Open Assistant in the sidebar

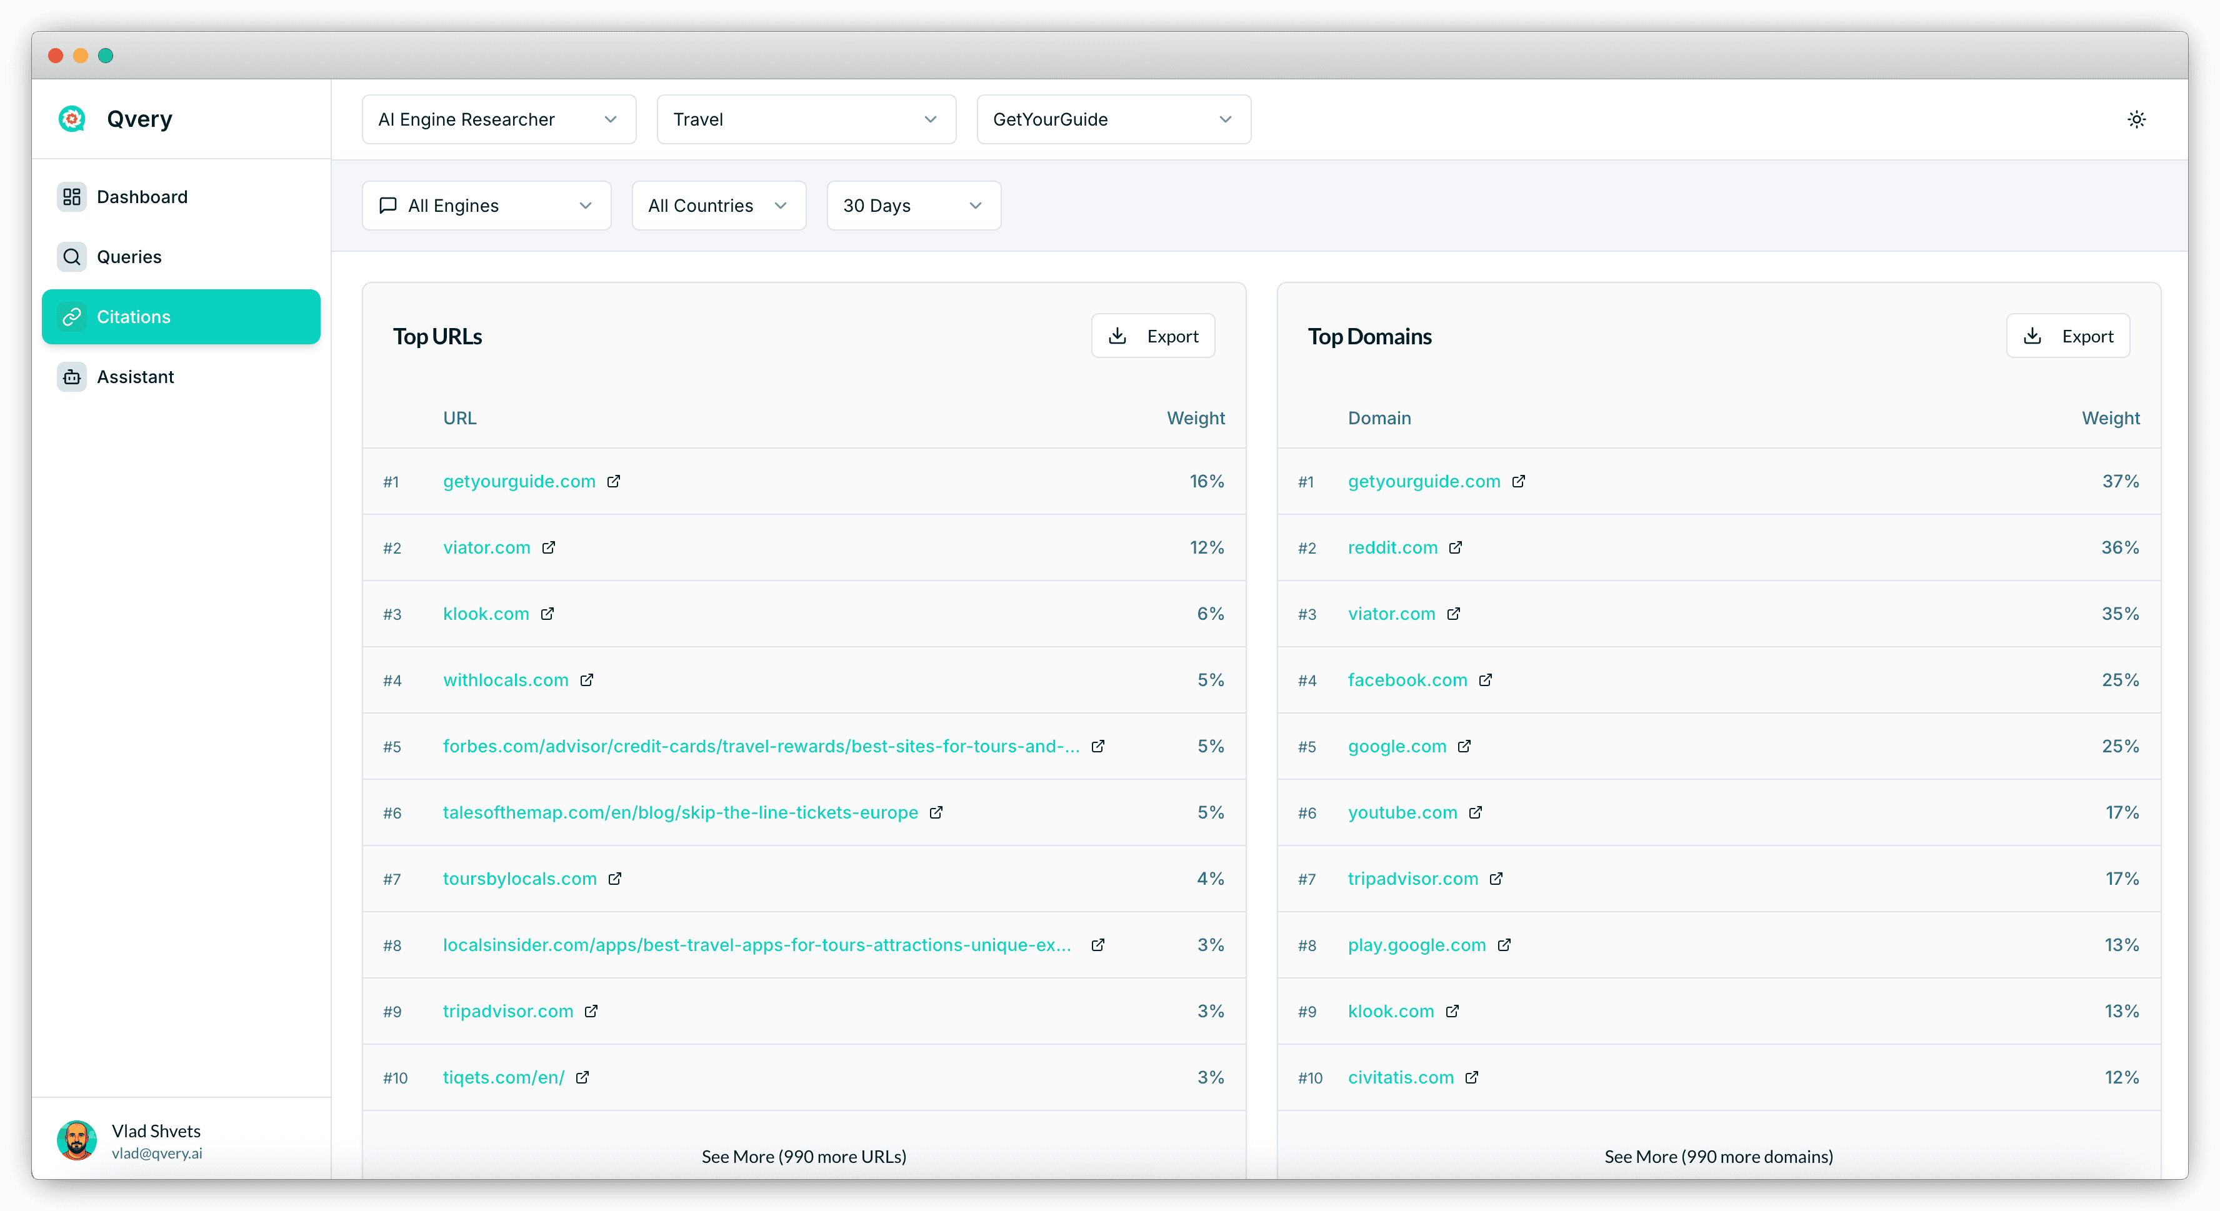[x=181, y=377]
